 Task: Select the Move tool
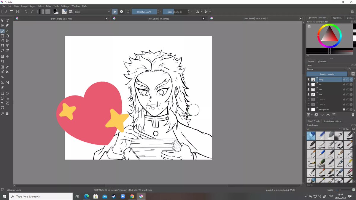(x=7, y=56)
